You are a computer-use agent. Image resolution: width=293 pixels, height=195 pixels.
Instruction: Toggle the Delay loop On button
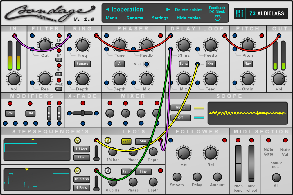211,64
